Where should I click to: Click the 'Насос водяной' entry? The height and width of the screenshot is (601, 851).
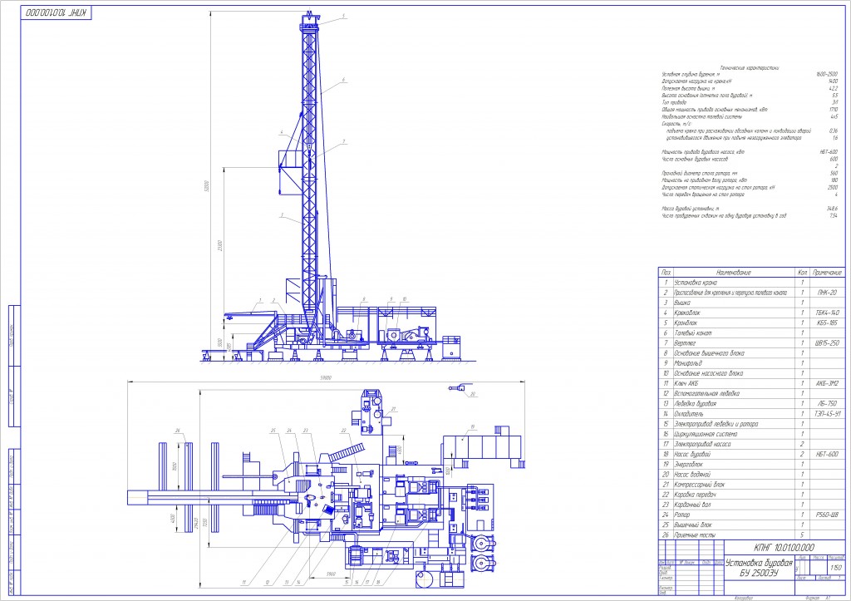tap(692, 475)
